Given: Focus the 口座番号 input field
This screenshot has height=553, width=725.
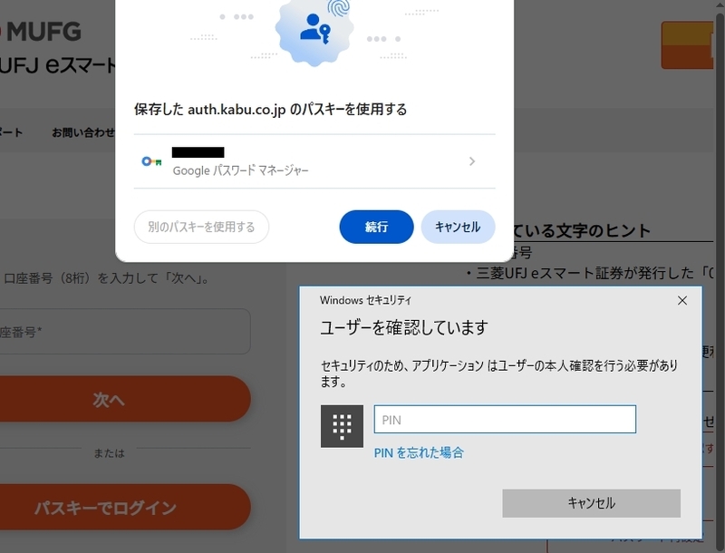Looking at the screenshot, I should [125, 332].
